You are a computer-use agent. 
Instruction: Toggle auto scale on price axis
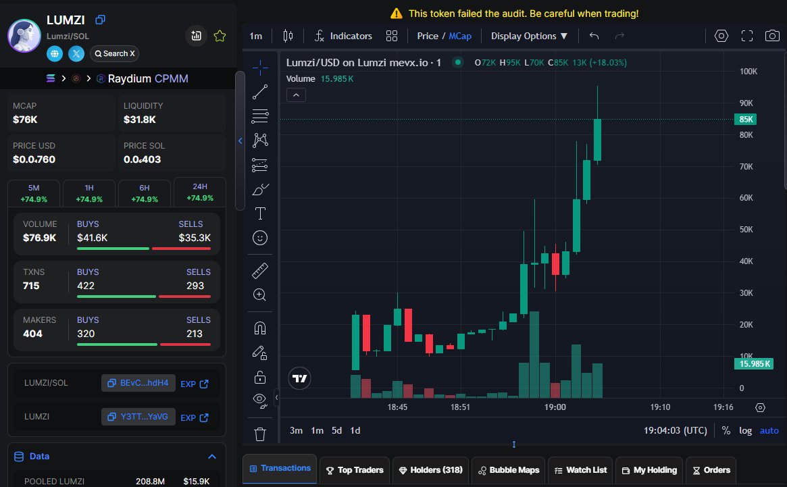click(769, 430)
